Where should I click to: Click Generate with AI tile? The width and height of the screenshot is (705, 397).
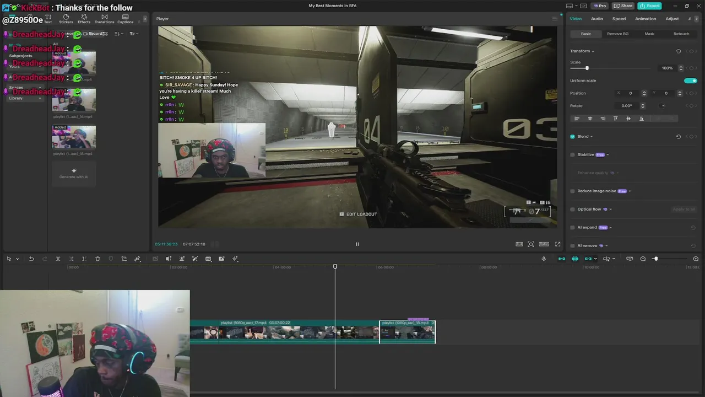point(74,174)
